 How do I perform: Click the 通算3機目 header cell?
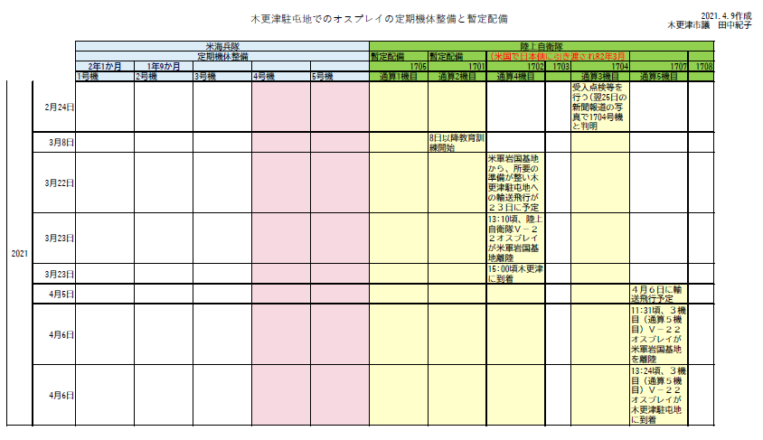tap(600, 76)
